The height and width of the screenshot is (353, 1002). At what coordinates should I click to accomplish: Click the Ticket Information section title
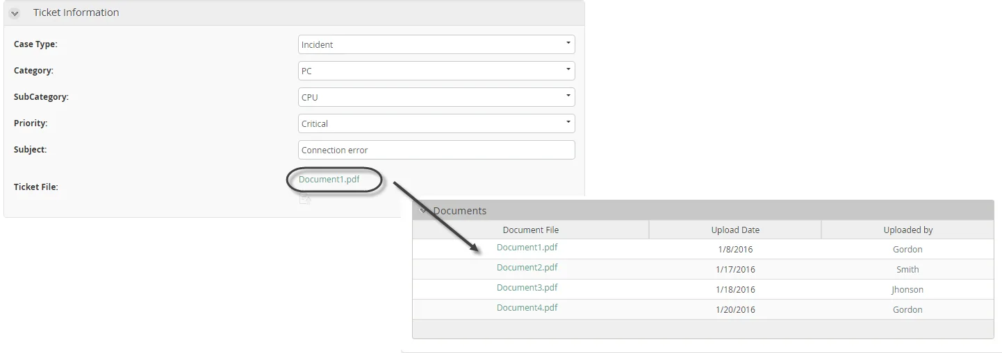[76, 12]
